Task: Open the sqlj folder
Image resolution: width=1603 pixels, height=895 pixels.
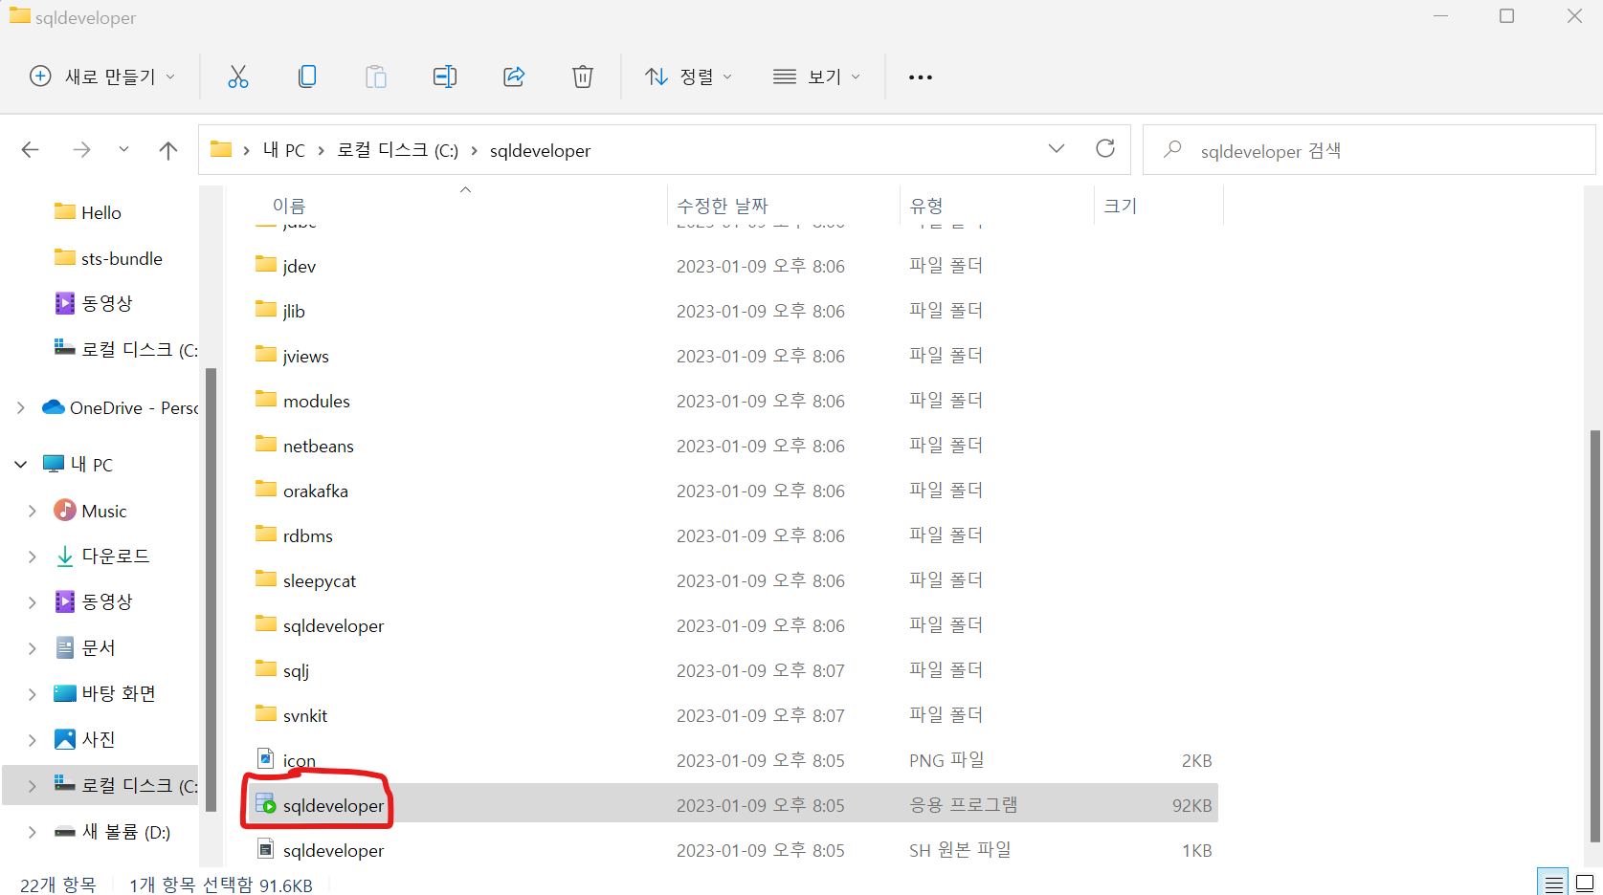Action: (x=732, y=670)
